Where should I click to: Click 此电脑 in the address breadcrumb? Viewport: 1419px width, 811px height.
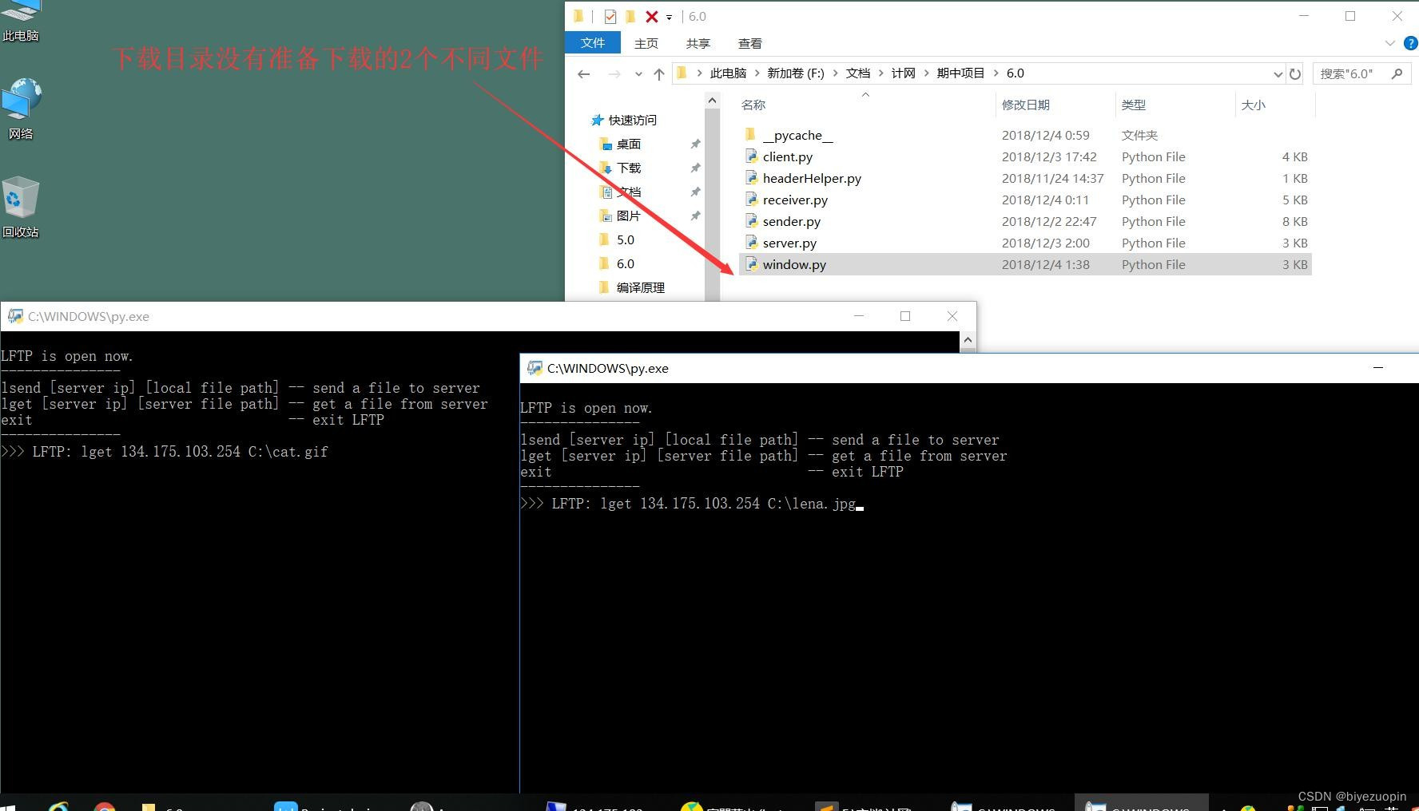coord(728,73)
